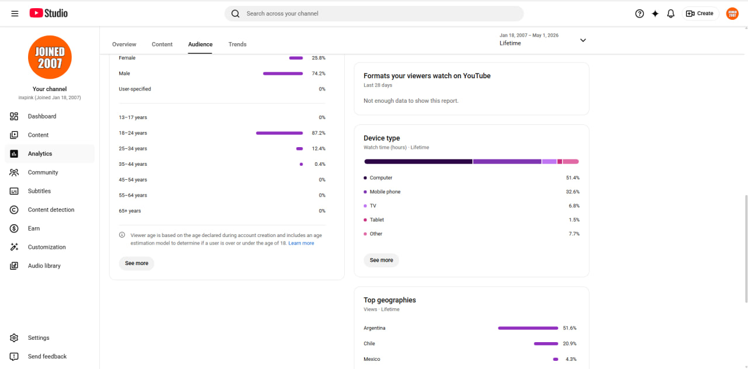Click the TV legend dot

[365, 206]
